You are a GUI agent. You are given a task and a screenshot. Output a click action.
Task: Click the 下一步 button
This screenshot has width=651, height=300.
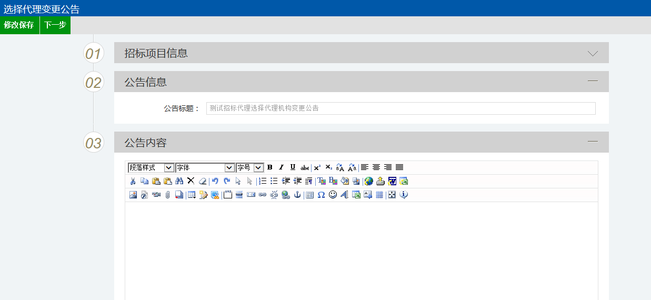point(55,25)
